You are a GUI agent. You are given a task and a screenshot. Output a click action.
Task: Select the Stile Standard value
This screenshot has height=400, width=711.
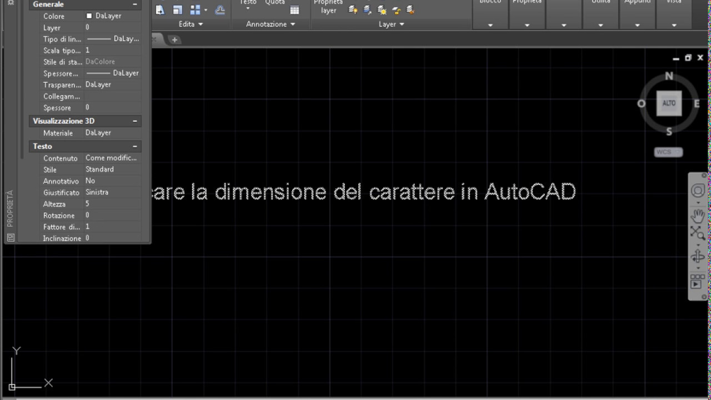[x=113, y=169]
